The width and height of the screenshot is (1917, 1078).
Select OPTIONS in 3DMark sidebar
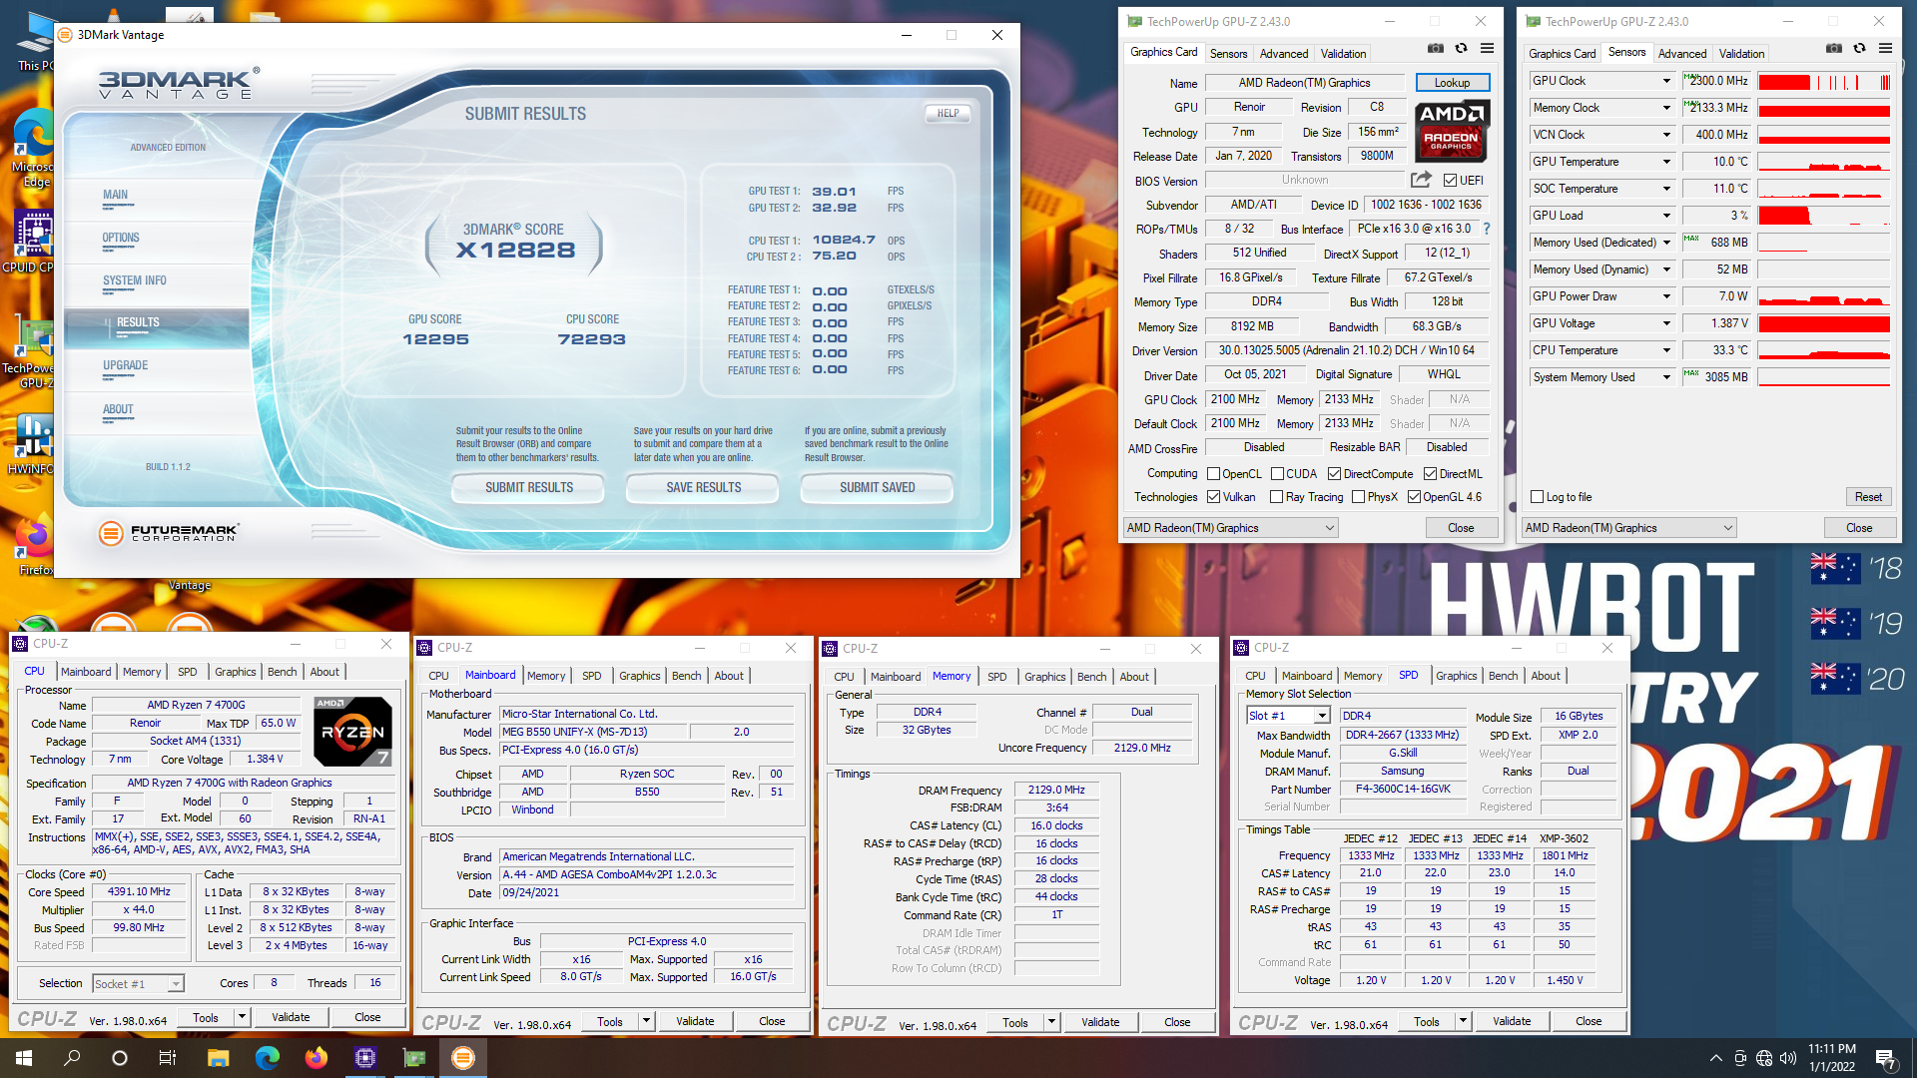point(121,239)
